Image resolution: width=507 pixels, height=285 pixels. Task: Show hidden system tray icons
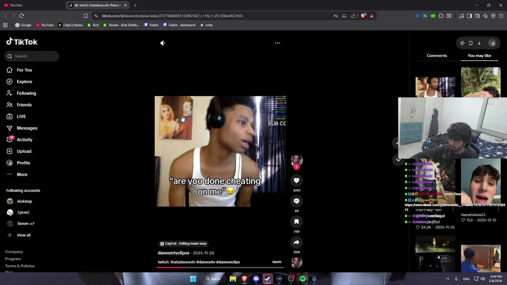click(x=448, y=279)
